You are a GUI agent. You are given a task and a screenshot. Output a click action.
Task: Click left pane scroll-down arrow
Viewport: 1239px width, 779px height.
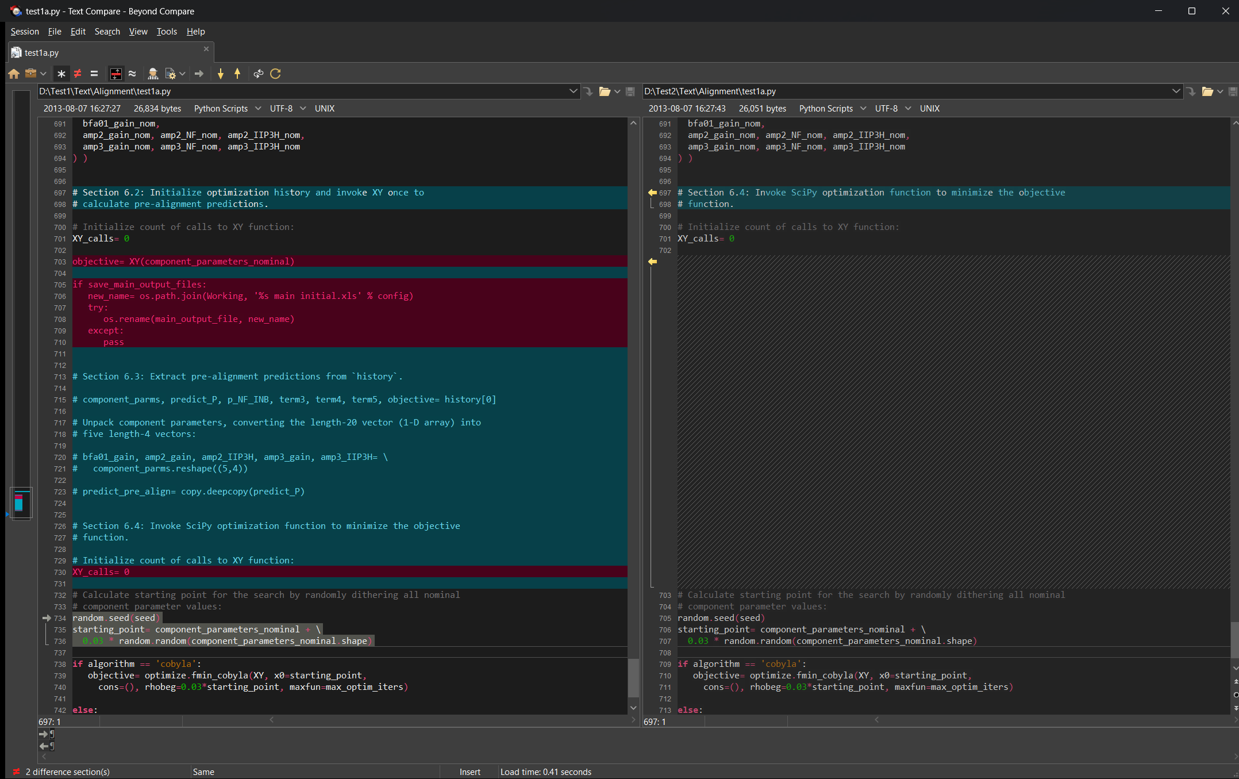click(x=633, y=708)
